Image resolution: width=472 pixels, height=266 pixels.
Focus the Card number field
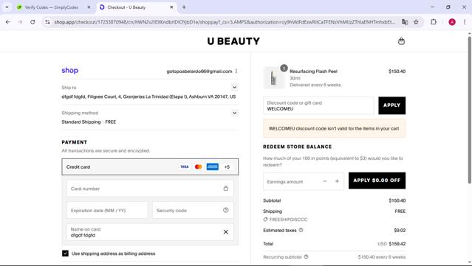point(150,189)
